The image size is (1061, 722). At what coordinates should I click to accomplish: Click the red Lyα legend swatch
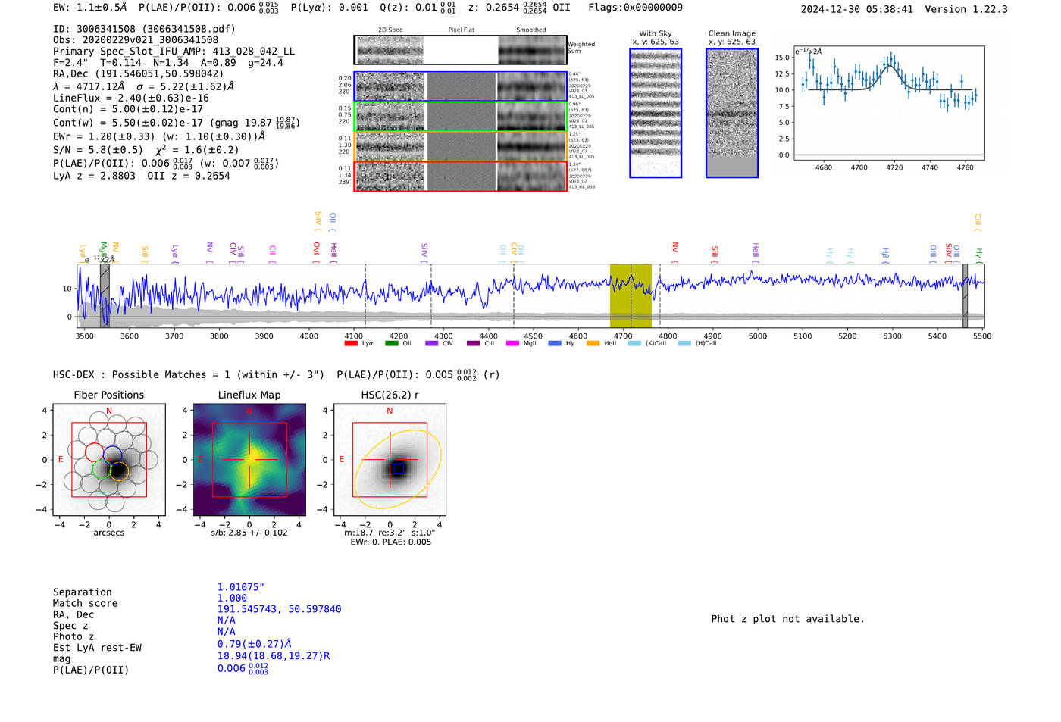(351, 344)
